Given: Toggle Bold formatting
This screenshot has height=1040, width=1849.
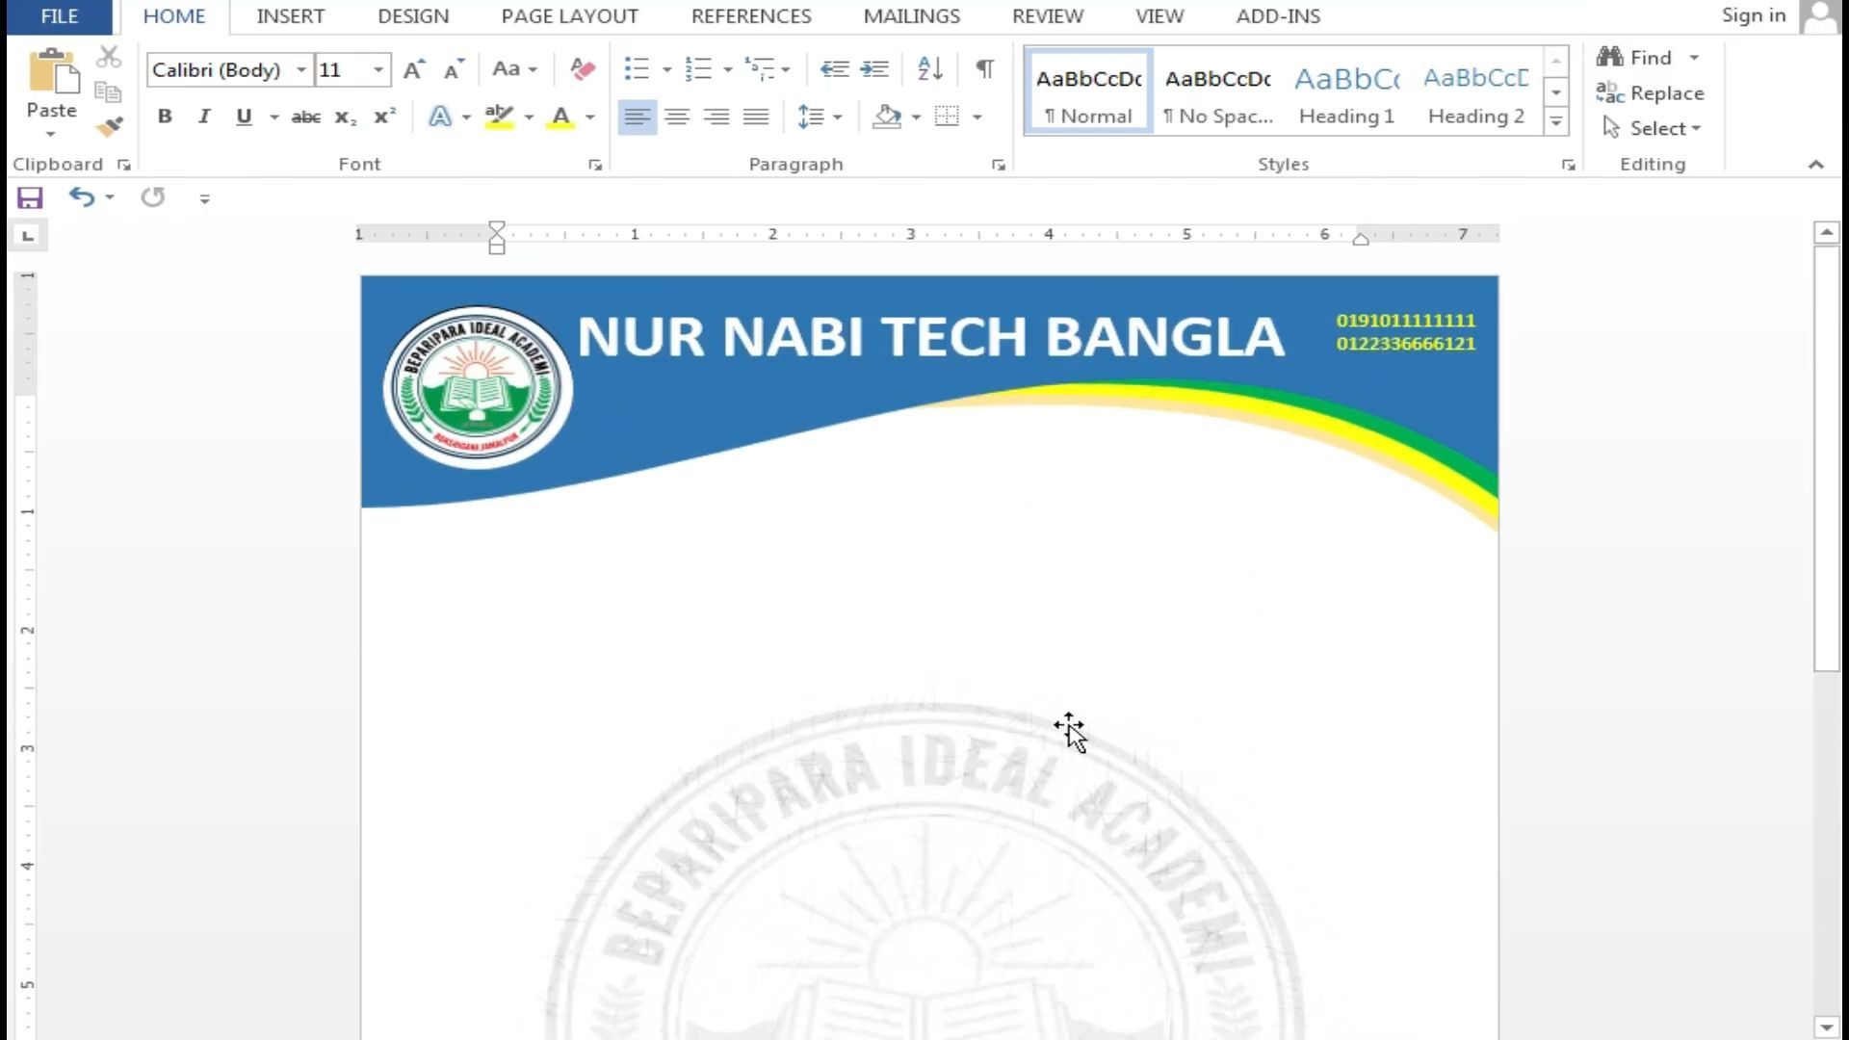Looking at the screenshot, I should pos(165,117).
